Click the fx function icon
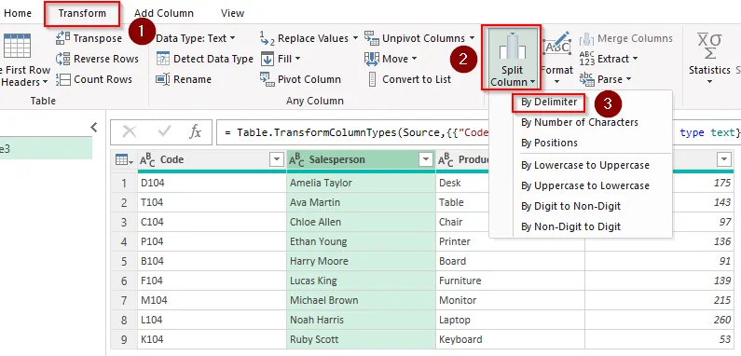Image resolution: width=741 pixels, height=356 pixels. coord(195,132)
